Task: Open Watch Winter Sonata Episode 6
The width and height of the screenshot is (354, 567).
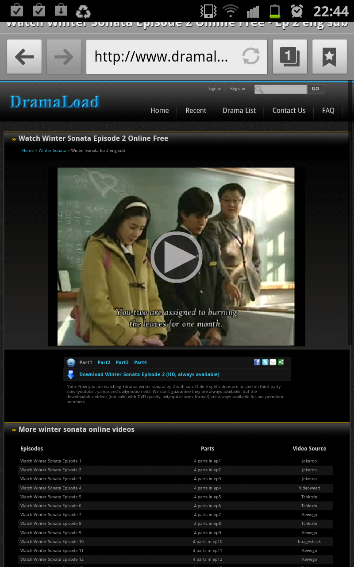Action: [x=51, y=506]
